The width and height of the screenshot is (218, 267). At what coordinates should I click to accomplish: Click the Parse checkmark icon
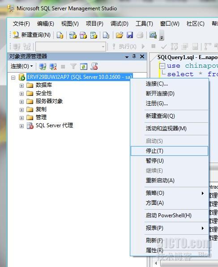pyautogui.click(x=164, y=46)
